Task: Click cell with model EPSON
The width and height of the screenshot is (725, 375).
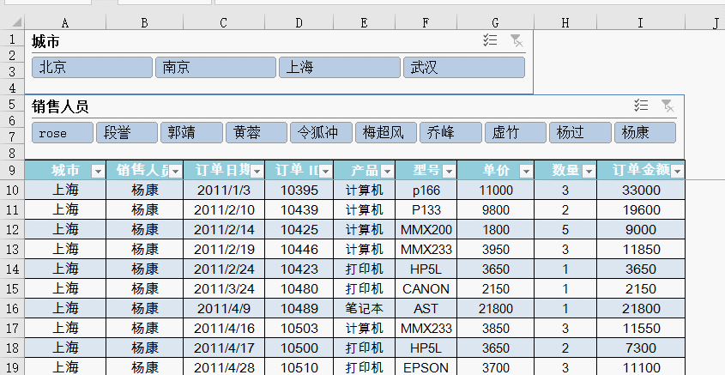Action: point(426,367)
